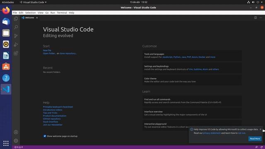
Task: Open the Edit menu
Action: [21, 13]
